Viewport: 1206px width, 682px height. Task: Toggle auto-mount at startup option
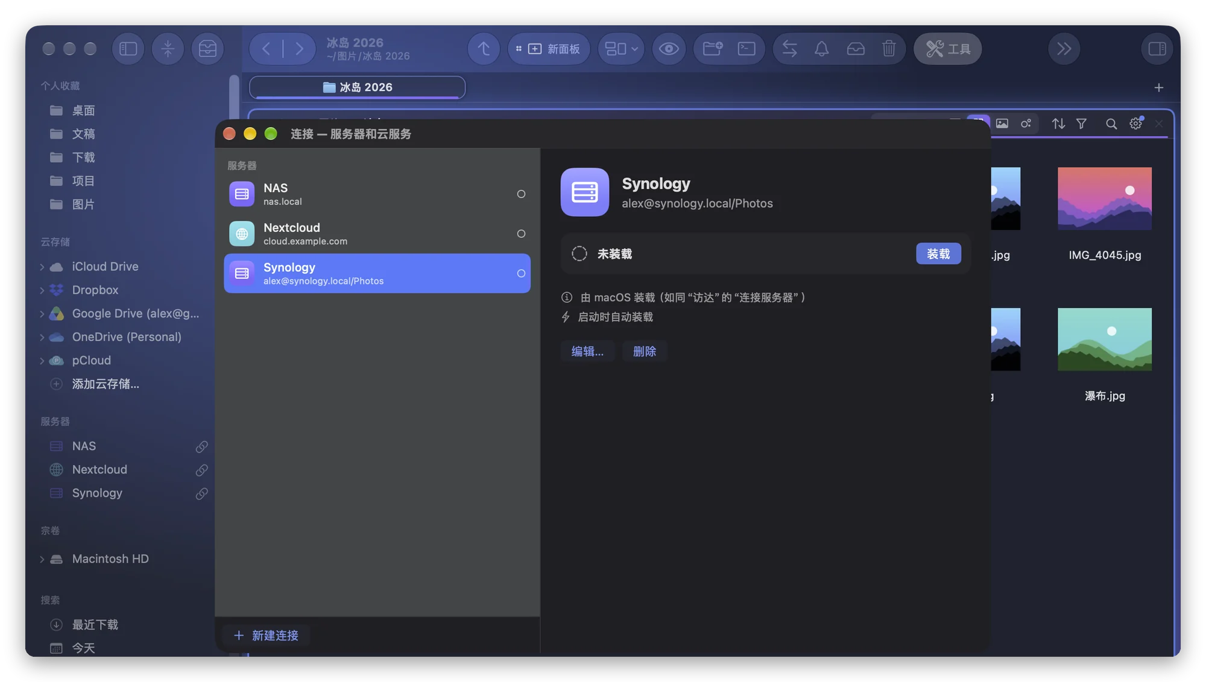point(607,317)
